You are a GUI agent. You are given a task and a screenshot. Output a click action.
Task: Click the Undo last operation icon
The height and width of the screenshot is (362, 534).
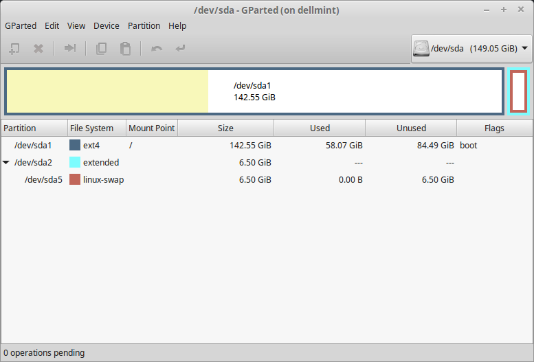[157, 49]
